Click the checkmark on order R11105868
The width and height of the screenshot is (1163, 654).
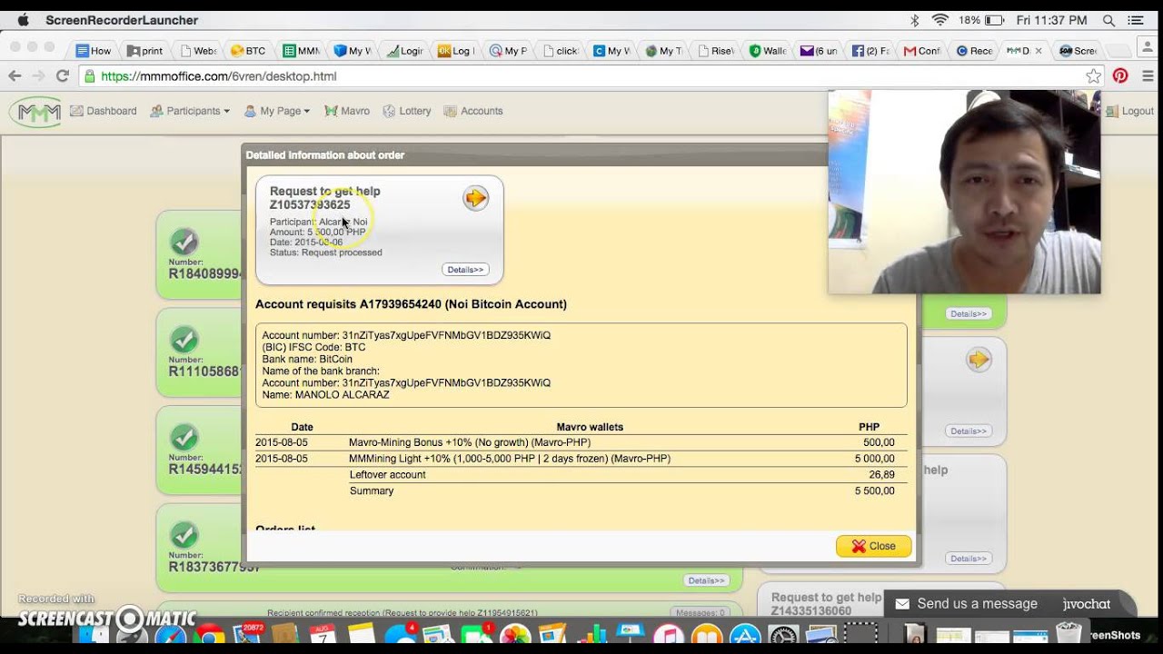tap(184, 340)
